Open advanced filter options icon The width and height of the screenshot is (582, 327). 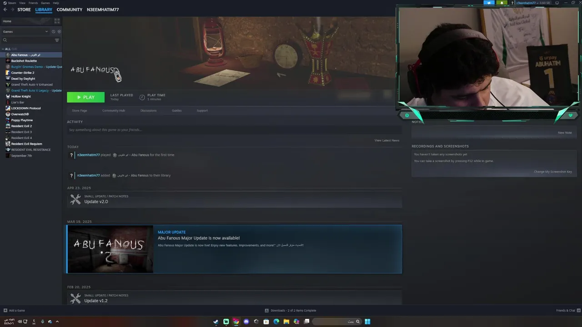click(57, 40)
